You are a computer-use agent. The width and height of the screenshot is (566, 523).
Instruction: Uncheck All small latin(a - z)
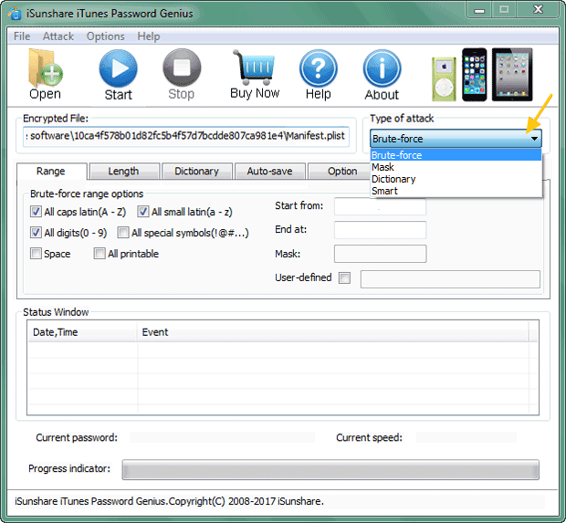coord(143,212)
